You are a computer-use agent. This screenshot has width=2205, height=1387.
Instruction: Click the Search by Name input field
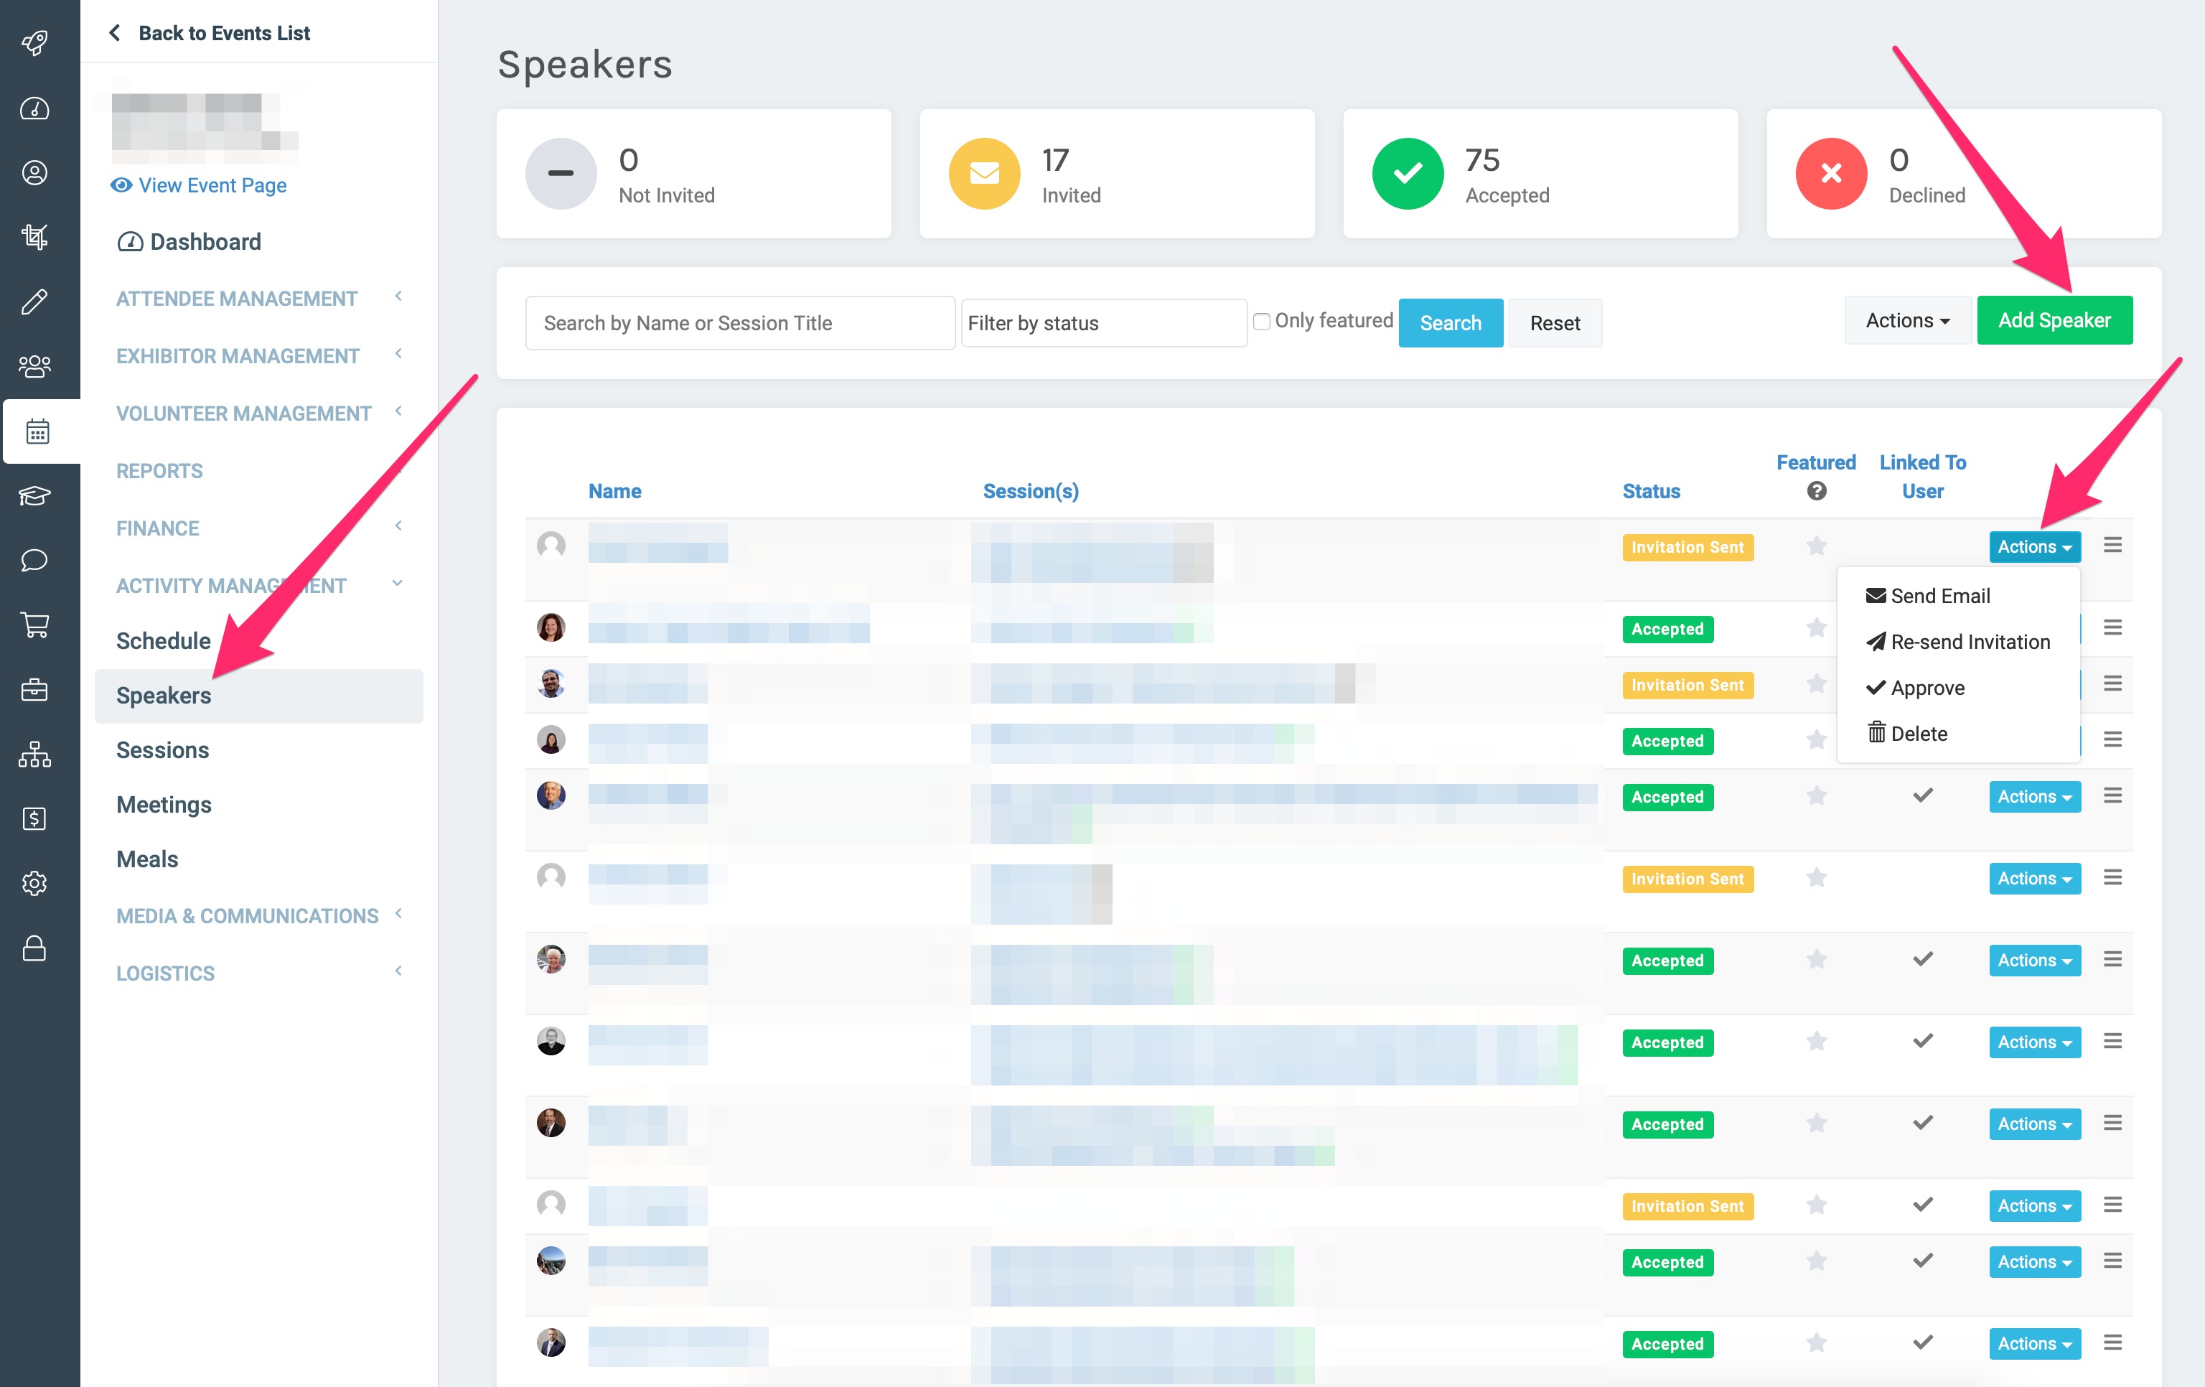coord(740,323)
